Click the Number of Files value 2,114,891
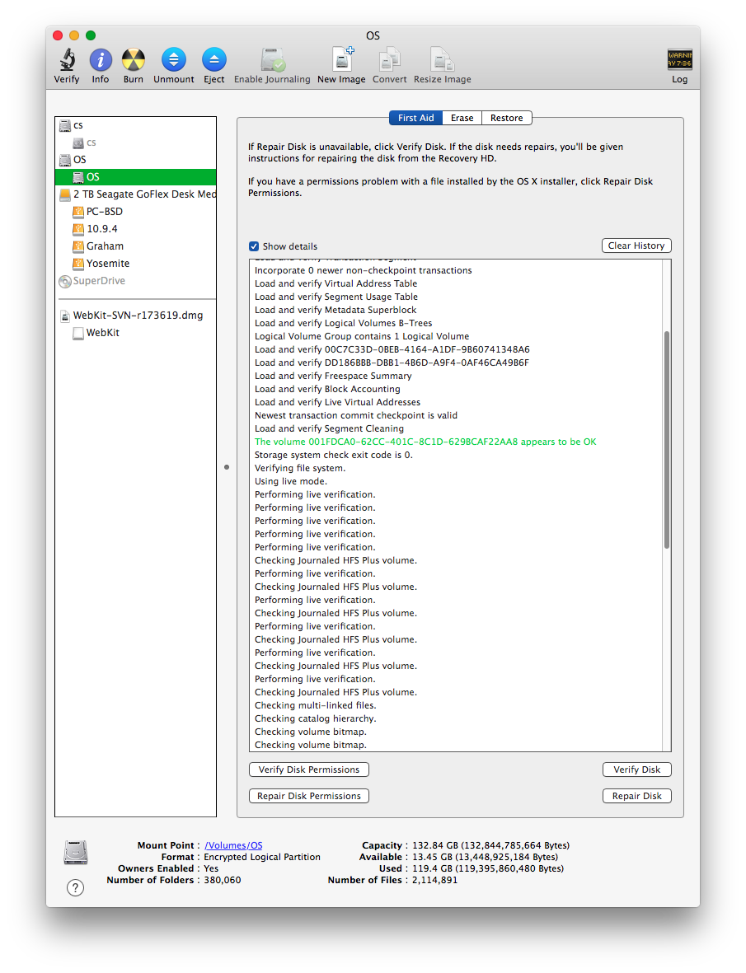 [x=434, y=880]
